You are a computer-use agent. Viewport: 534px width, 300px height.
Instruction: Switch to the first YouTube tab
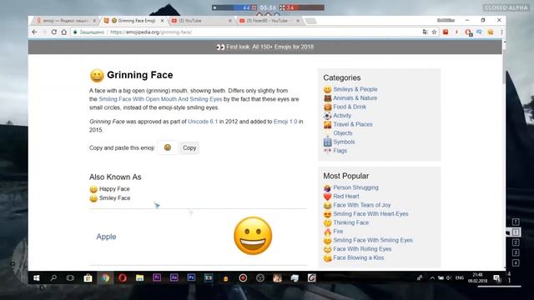(x=201, y=21)
